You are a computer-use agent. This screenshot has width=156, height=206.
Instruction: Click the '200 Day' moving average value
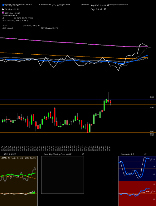tap(13, 13)
